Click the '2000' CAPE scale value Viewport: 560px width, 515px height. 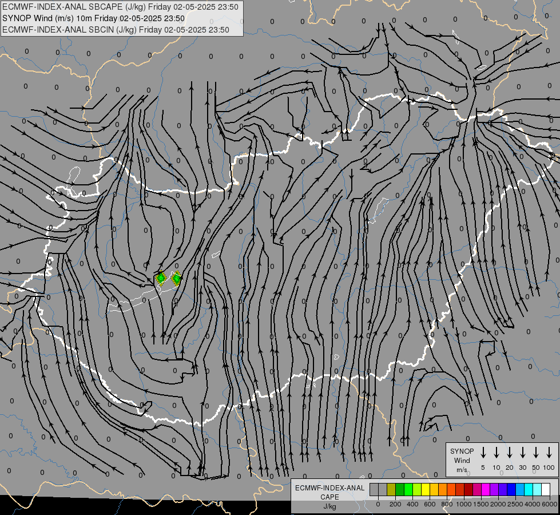[498, 504]
